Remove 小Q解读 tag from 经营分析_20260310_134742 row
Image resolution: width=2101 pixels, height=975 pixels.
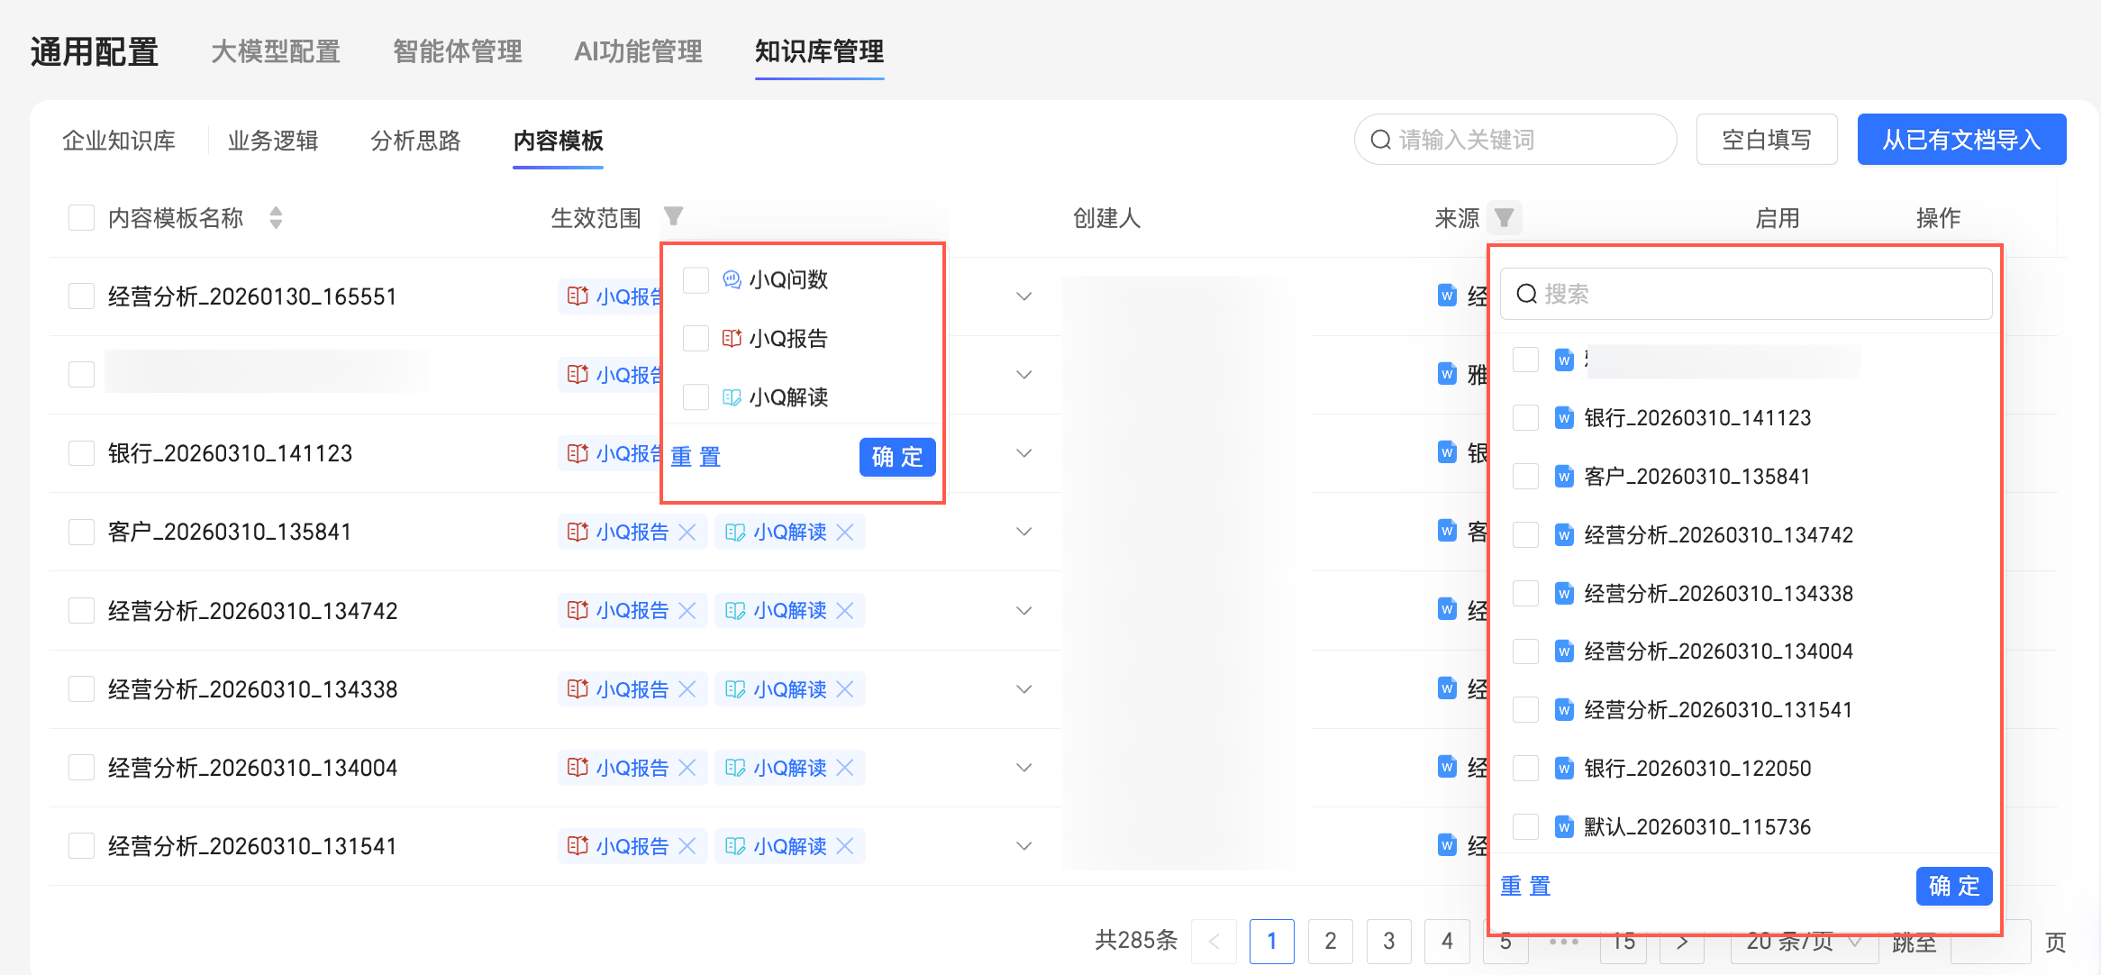pos(845,611)
